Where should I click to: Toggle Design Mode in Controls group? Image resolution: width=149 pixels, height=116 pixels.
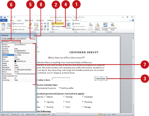58,23
